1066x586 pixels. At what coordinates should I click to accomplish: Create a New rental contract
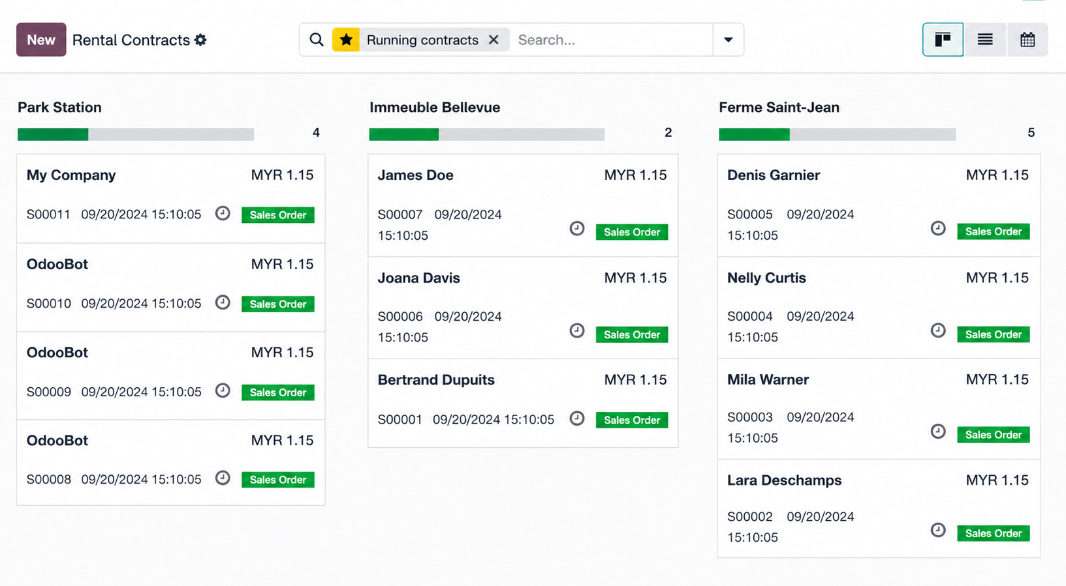coord(41,40)
